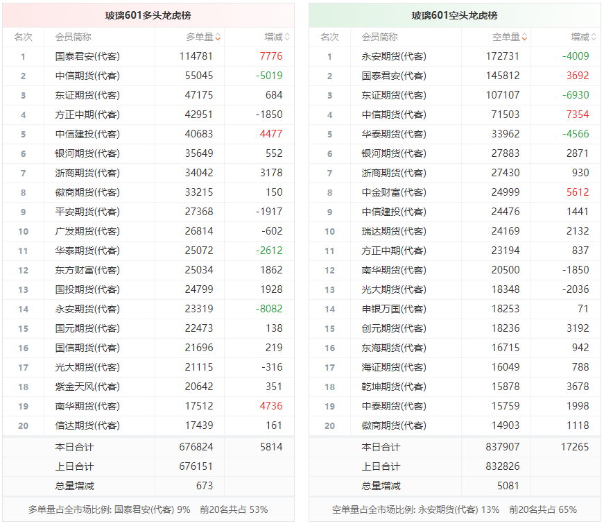Screen dimensions: 604x524
Task: Select 国元期货(代客) in long table
Action: (87, 328)
